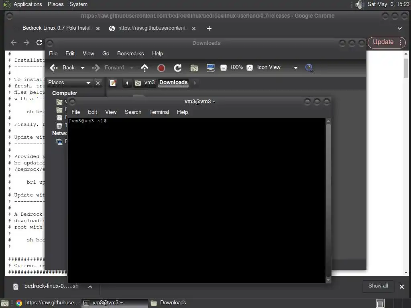Go up to parent folder in file manager
The height and width of the screenshot is (308, 411).
coord(144,68)
